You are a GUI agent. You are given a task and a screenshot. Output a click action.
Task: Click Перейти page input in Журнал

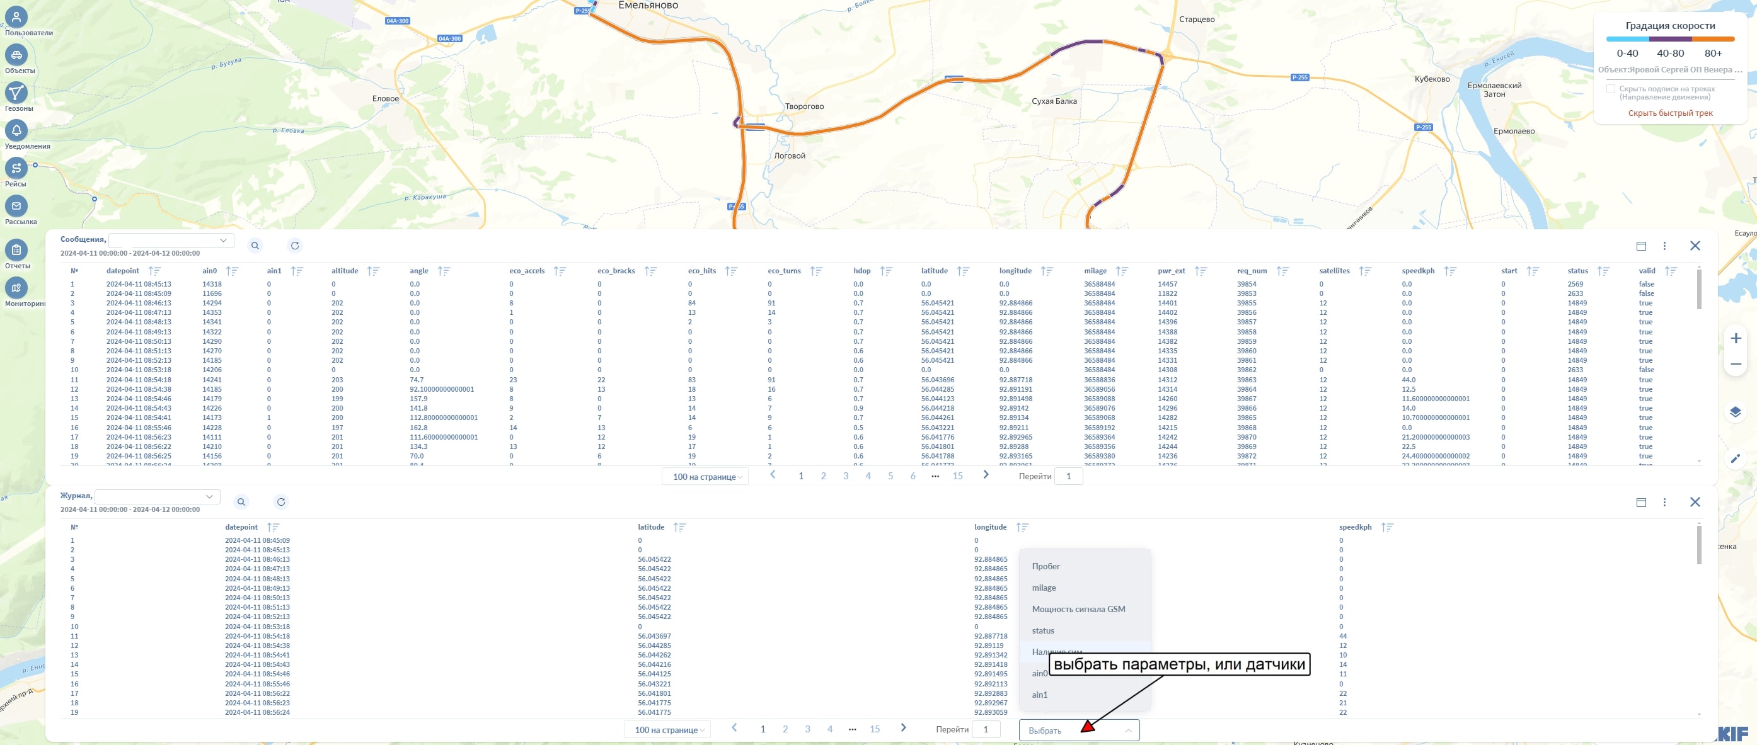(986, 729)
